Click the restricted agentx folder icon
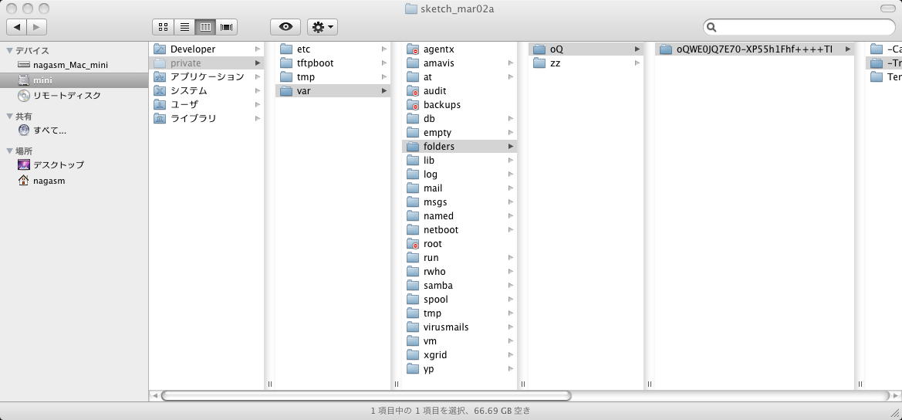Viewport: 902px width, 420px height. [x=413, y=49]
